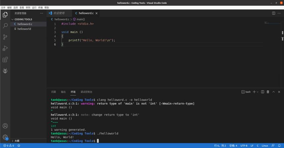The width and height of the screenshot is (284, 148).
Task: Open editor more actions ellipsis
Action: 279,13
